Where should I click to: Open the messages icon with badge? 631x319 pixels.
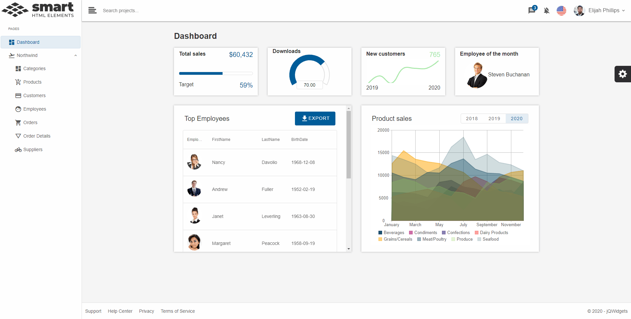click(x=532, y=11)
